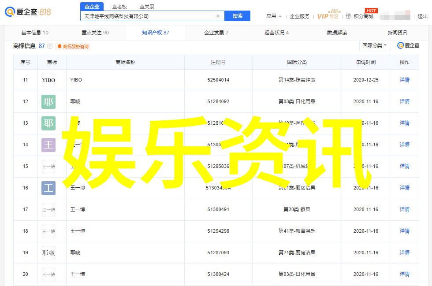Open the 经营状况 tab
Screen dimensions: 432x286
pyautogui.click(x=277, y=33)
